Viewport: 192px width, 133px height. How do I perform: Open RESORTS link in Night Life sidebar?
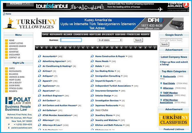(x=13, y=91)
